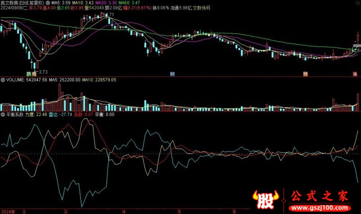Click the close price 收3.95

pyautogui.click(x=77, y=8)
